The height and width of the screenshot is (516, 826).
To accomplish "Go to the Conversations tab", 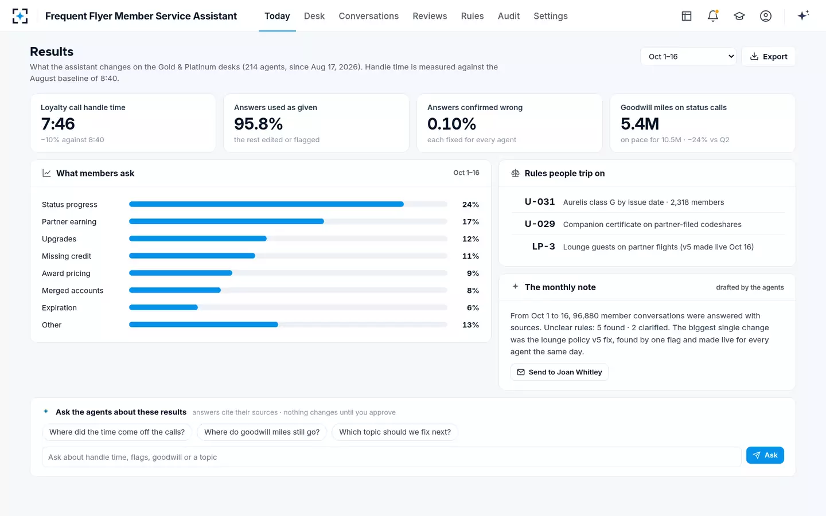I will tap(369, 16).
